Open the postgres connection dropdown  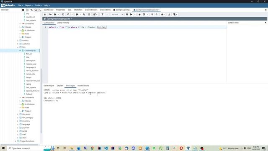[60, 18]
